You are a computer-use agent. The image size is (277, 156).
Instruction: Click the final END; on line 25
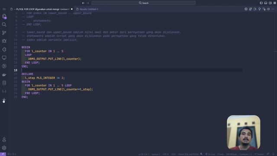[25, 97]
